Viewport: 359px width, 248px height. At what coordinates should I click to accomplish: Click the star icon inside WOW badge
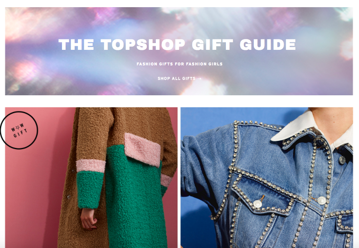coord(18,128)
